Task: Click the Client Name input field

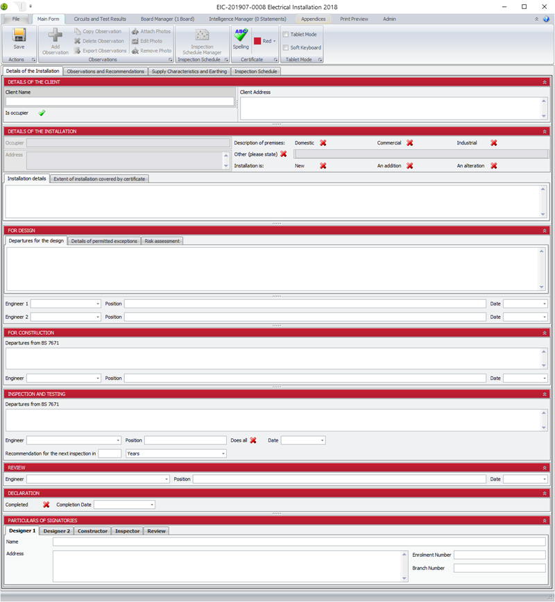Action: pyautogui.click(x=119, y=101)
